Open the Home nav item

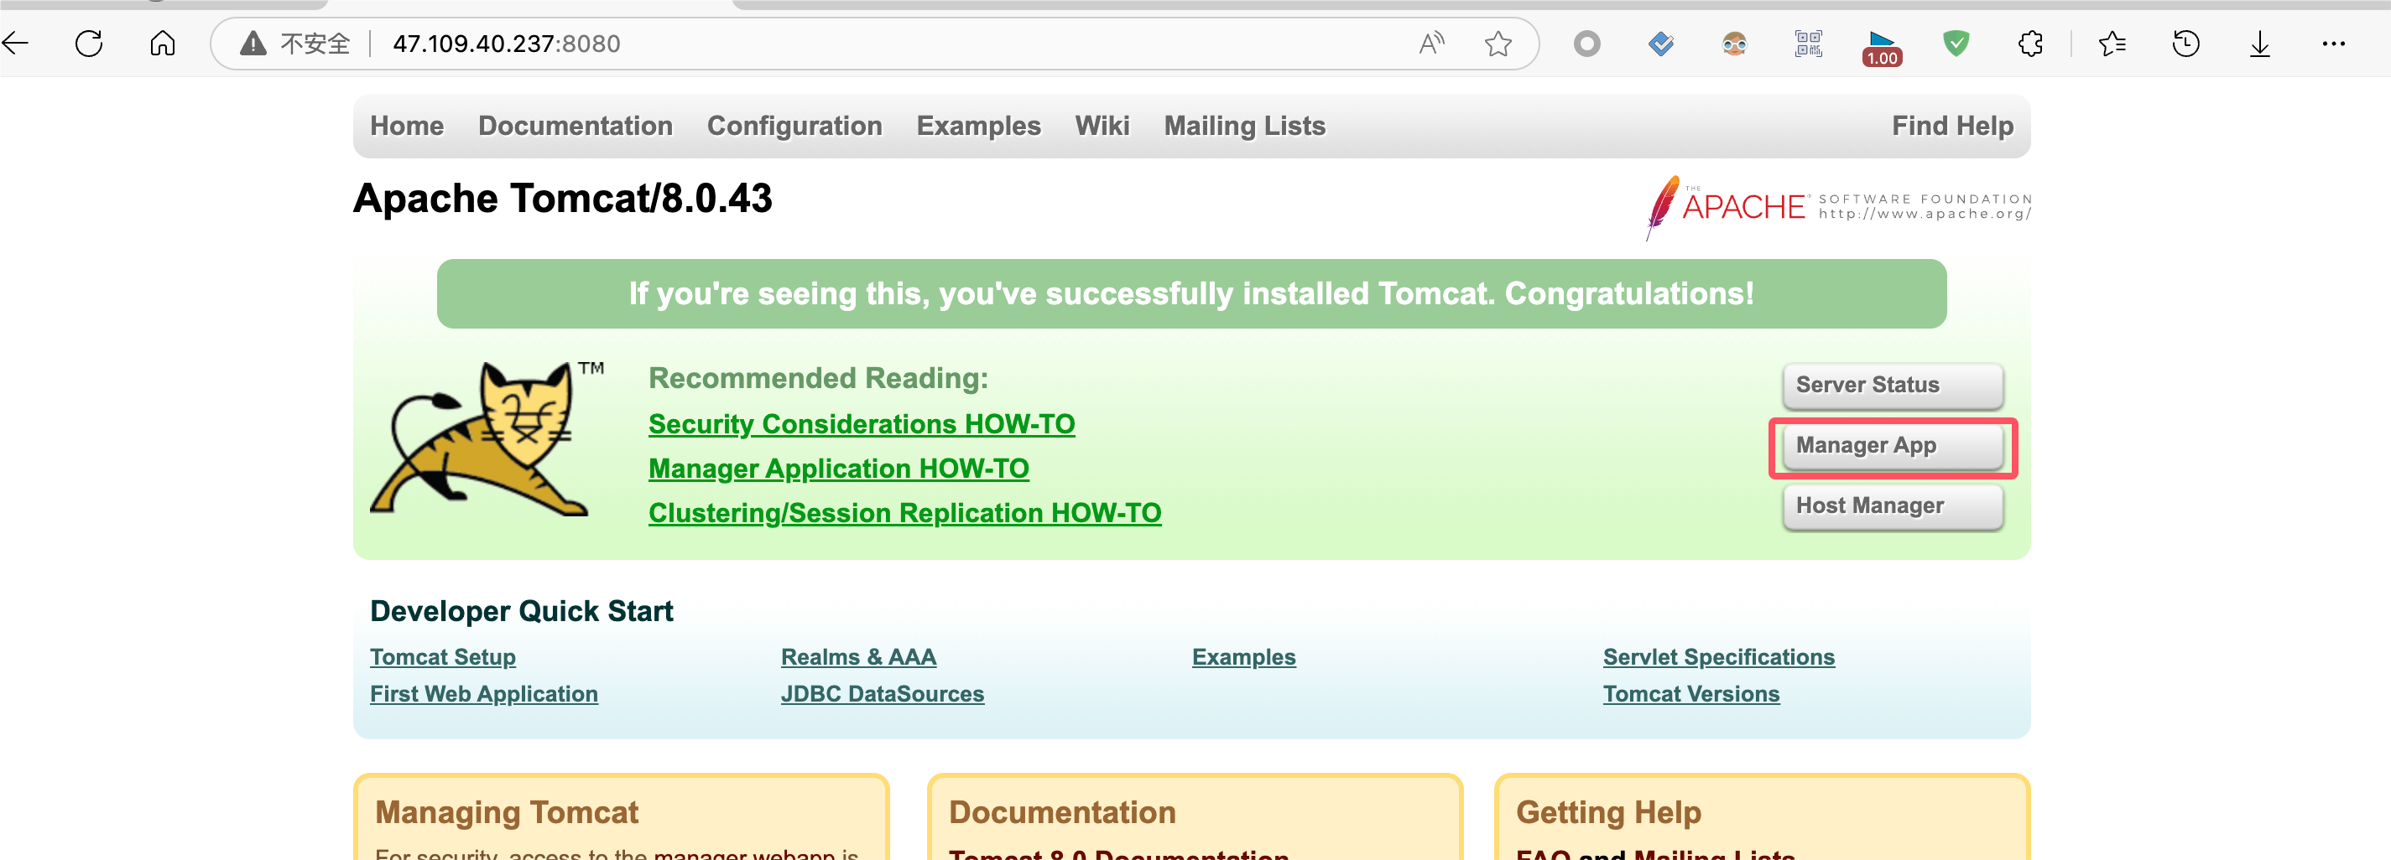[407, 125]
